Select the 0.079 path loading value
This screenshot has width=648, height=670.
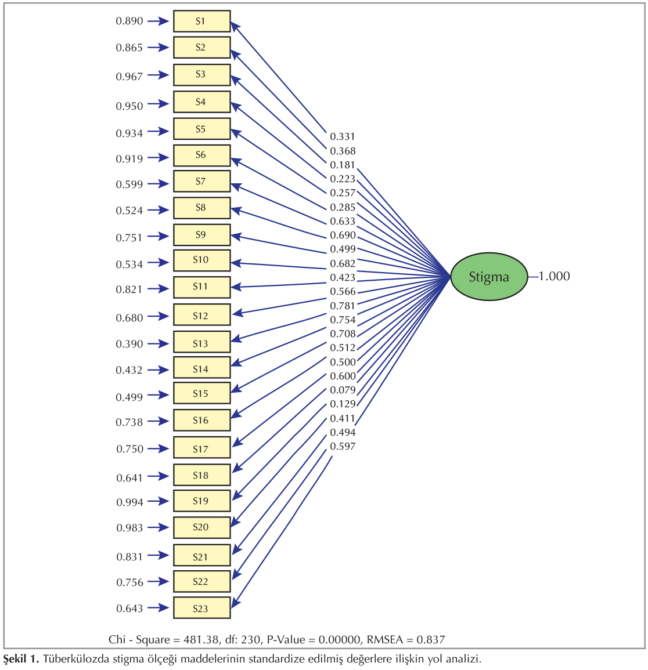[343, 390]
